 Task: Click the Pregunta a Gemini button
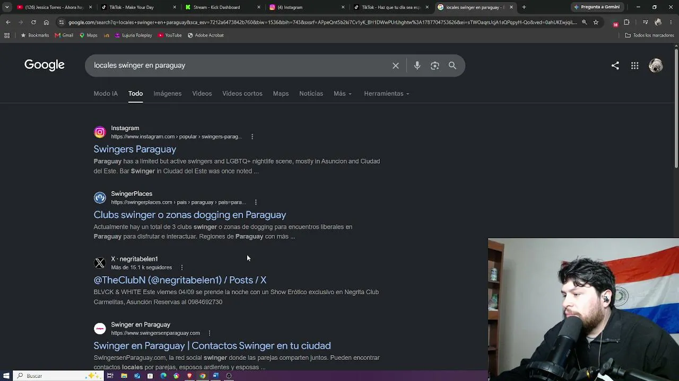(597, 7)
